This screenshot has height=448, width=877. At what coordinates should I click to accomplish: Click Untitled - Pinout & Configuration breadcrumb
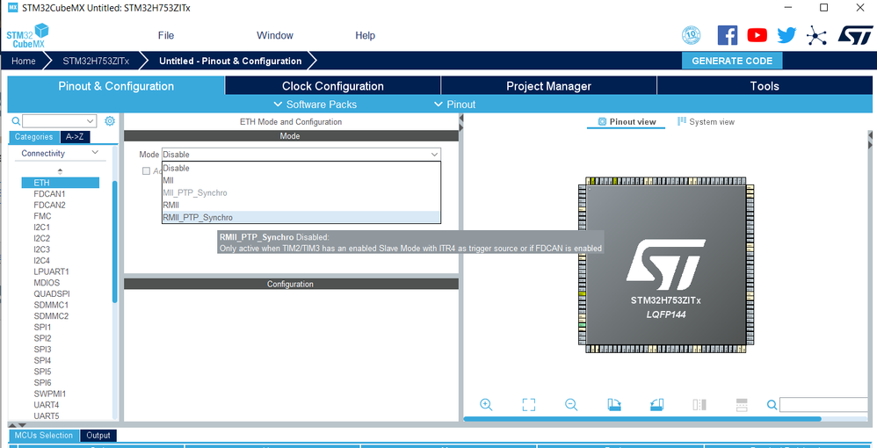230,61
